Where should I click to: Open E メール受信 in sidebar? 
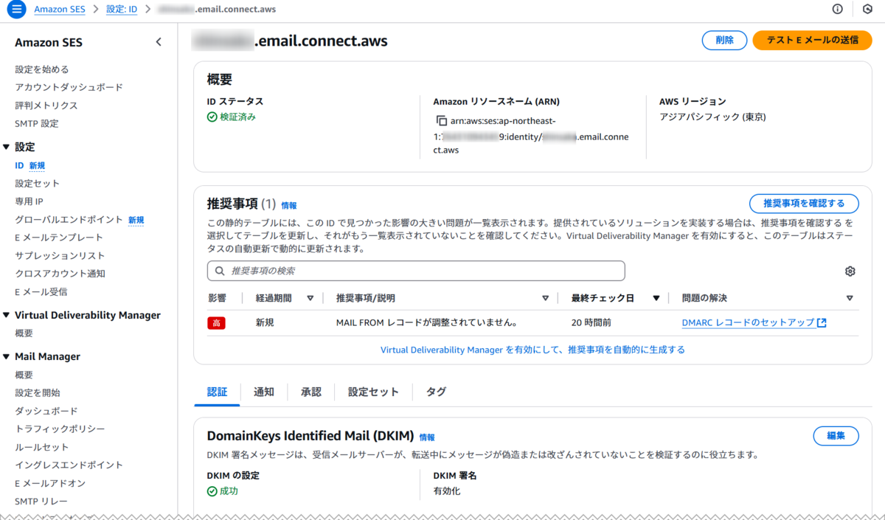click(41, 291)
